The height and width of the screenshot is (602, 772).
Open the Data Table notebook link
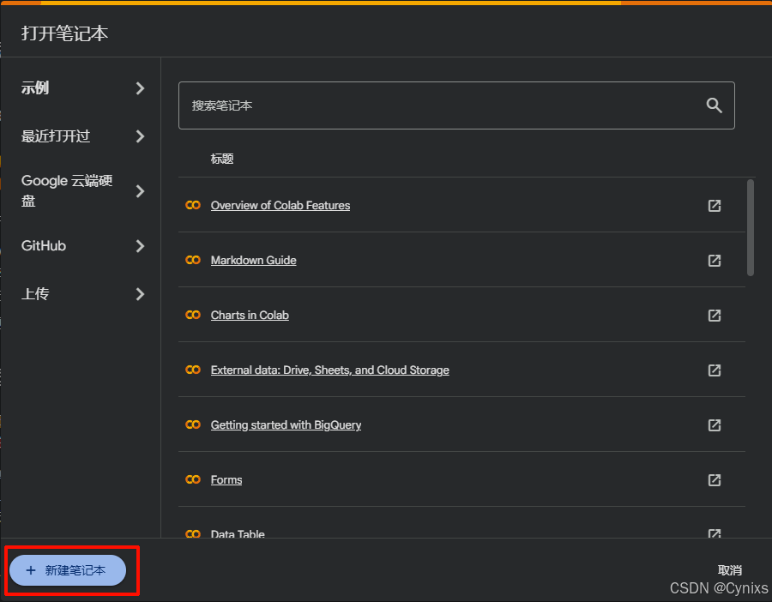tap(238, 533)
